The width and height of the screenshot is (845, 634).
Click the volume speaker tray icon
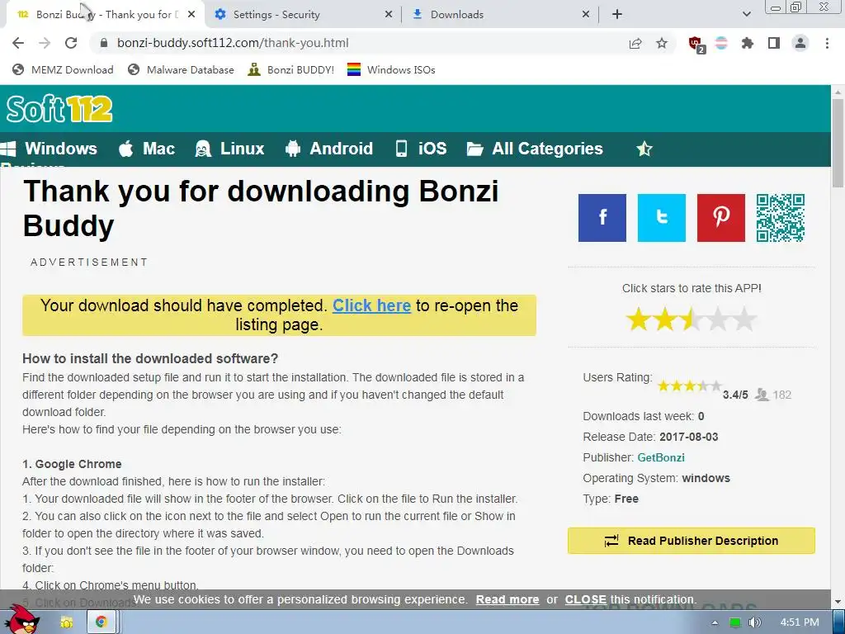pyautogui.click(x=756, y=622)
